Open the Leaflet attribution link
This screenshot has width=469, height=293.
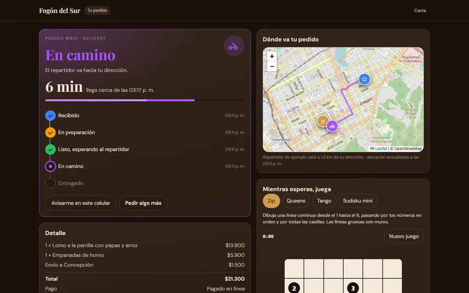pos(379,149)
